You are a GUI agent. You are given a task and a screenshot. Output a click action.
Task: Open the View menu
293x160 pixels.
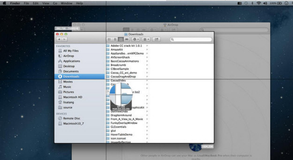click(x=46, y=3)
